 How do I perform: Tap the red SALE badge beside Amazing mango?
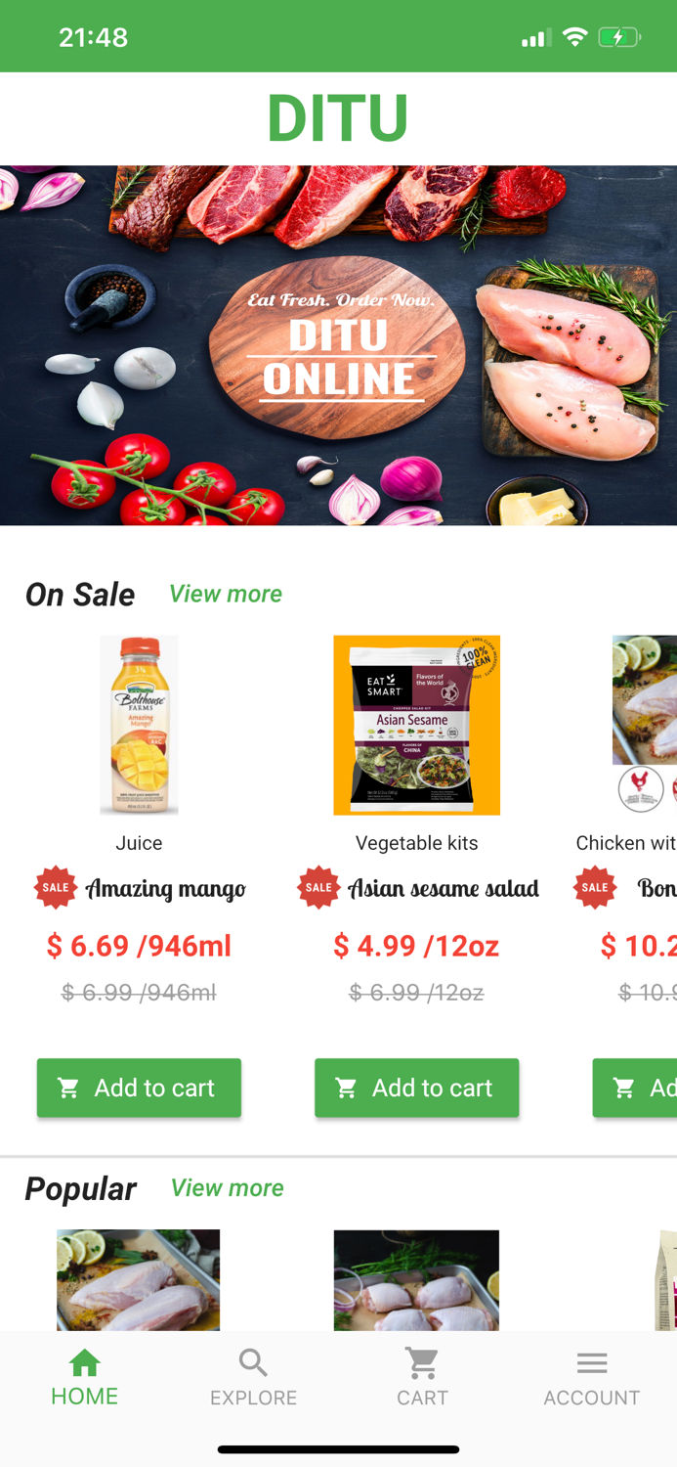coord(56,887)
